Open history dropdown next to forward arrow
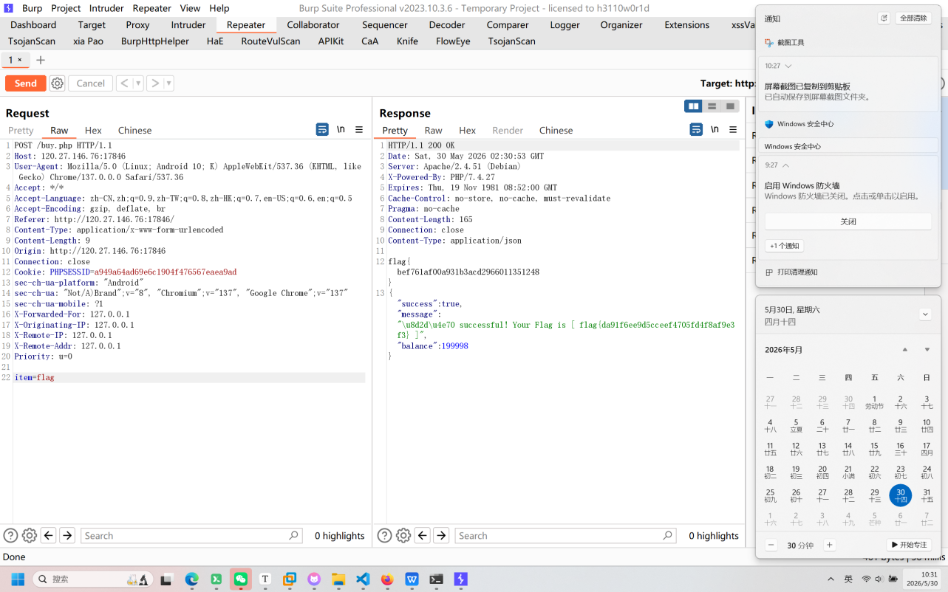Screen dimensions: 948x592 point(169,83)
